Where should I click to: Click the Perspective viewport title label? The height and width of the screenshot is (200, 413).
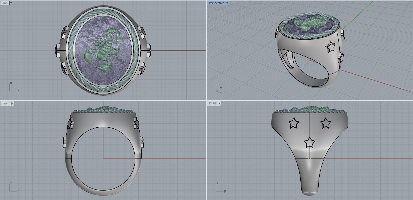point(216,3)
